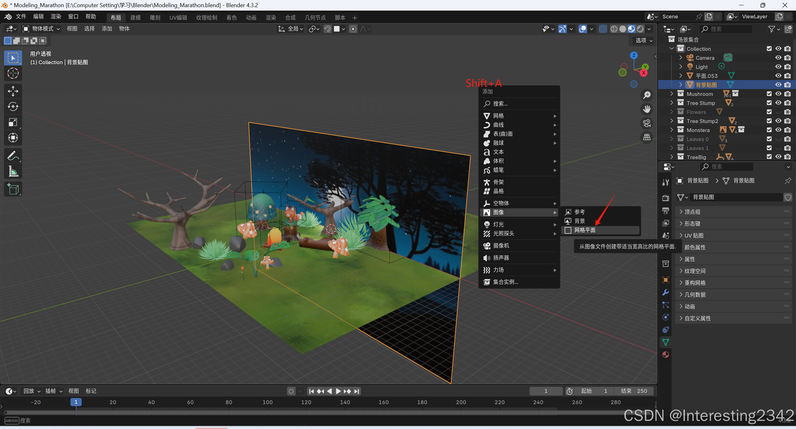Choose 网格平面 from the image submenu

(x=584, y=230)
